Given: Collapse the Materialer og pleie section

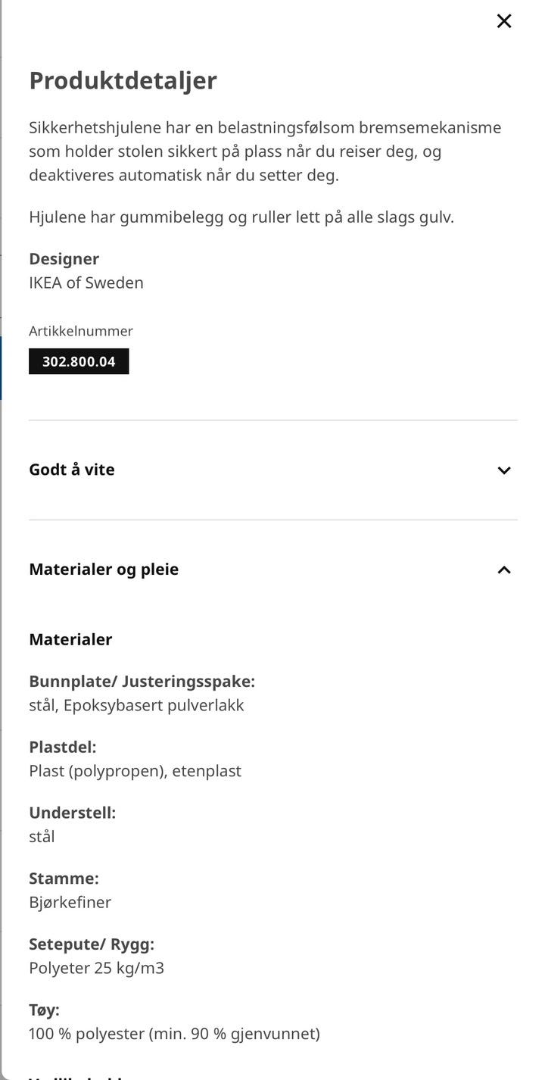Looking at the screenshot, I should tap(104, 570).
